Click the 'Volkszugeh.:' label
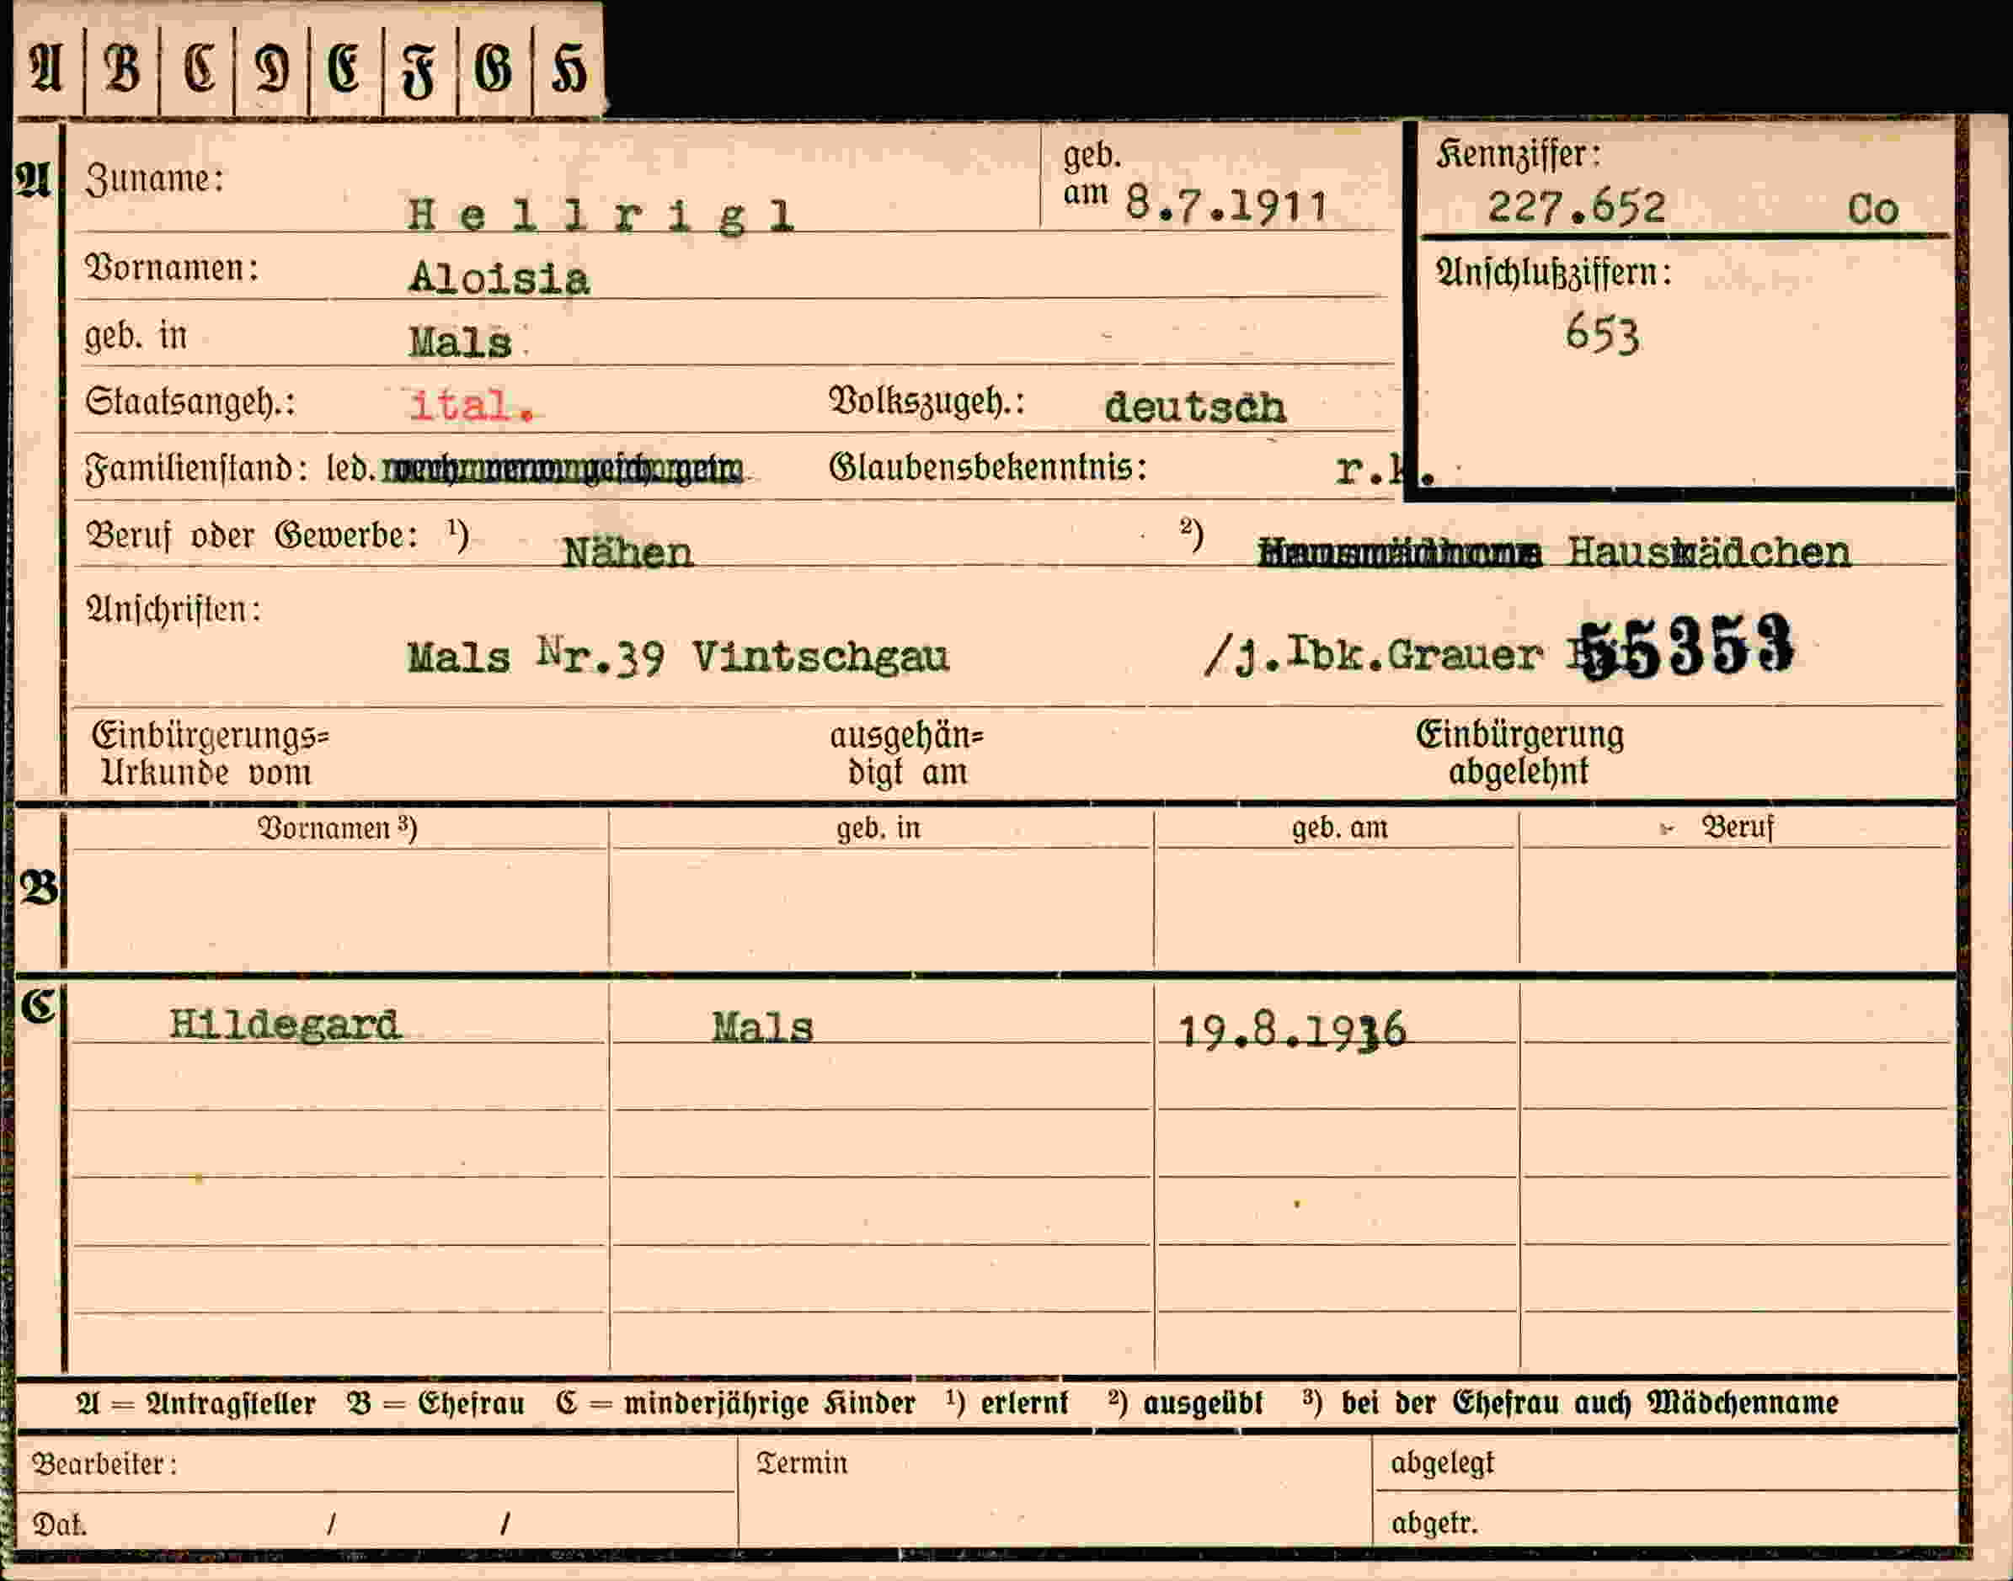The image size is (2013, 1581). pos(926,402)
